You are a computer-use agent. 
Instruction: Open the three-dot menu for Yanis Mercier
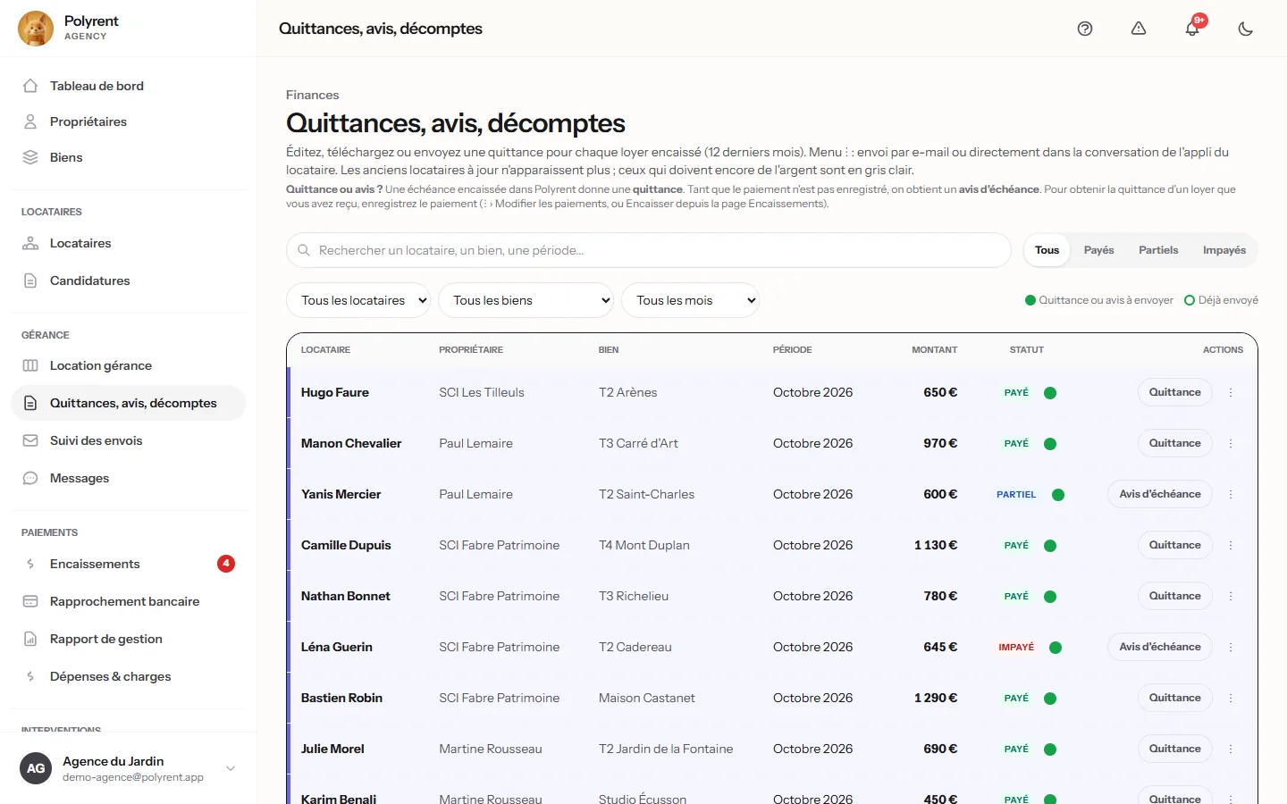click(1231, 494)
